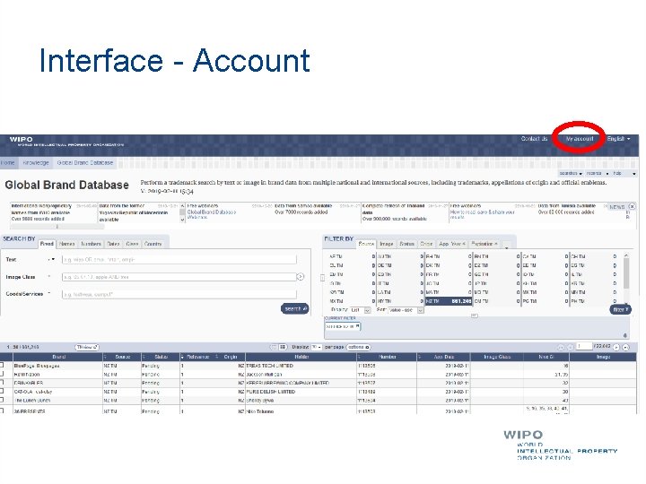Open the filter Display List dropdown
This screenshot has width=646, height=484.
[361, 310]
